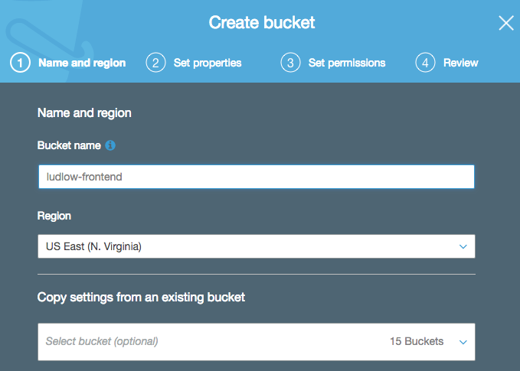The height and width of the screenshot is (371, 520).
Task: Go to the Name and region step label
Action: 82,63
